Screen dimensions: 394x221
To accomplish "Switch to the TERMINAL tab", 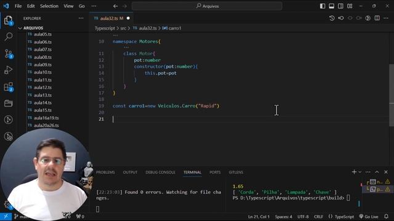I will (x=192, y=173).
